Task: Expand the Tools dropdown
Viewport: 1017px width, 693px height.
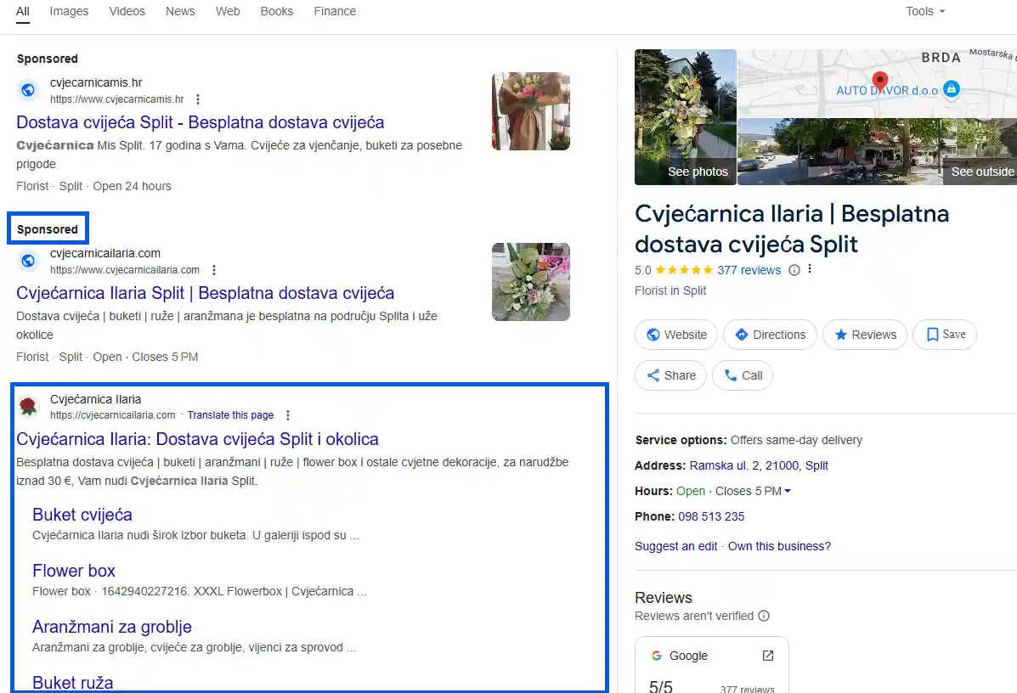Action: click(924, 11)
